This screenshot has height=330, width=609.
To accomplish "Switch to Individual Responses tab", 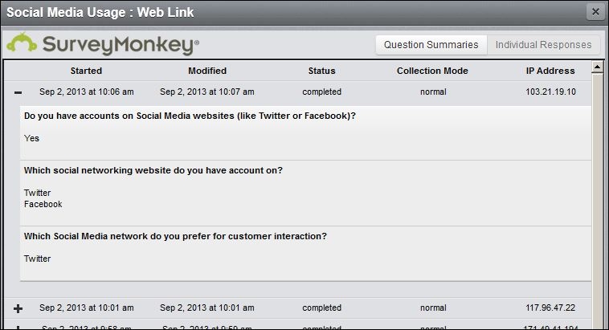I will [x=543, y=45].
